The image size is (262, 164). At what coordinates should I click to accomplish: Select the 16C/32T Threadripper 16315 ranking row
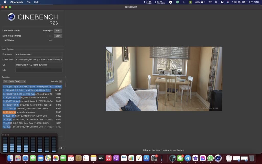point(32,94)
